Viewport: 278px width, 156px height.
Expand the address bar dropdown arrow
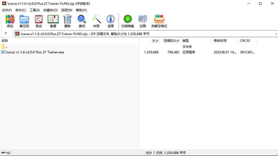tap(276, 34)
